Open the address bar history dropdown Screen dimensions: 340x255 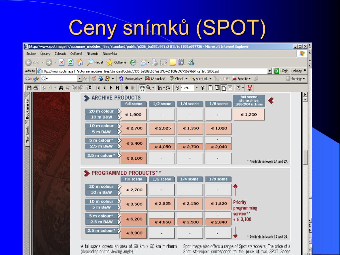click(x=270, y=71)
